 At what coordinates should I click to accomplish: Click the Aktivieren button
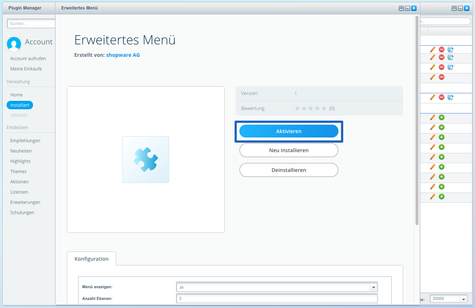coord(289,131)
